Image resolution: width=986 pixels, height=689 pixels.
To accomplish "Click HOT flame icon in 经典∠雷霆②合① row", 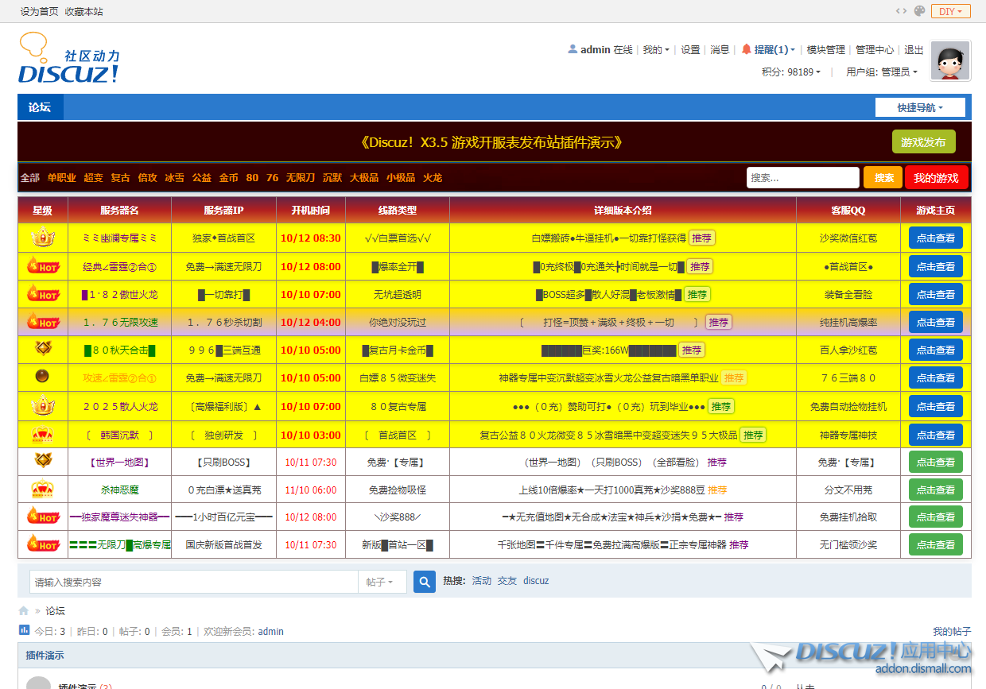I will pyautogui.click(x=43, y=266).
